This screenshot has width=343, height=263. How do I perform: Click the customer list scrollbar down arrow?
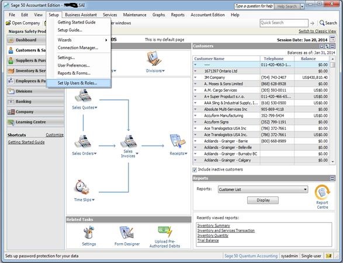332,162
